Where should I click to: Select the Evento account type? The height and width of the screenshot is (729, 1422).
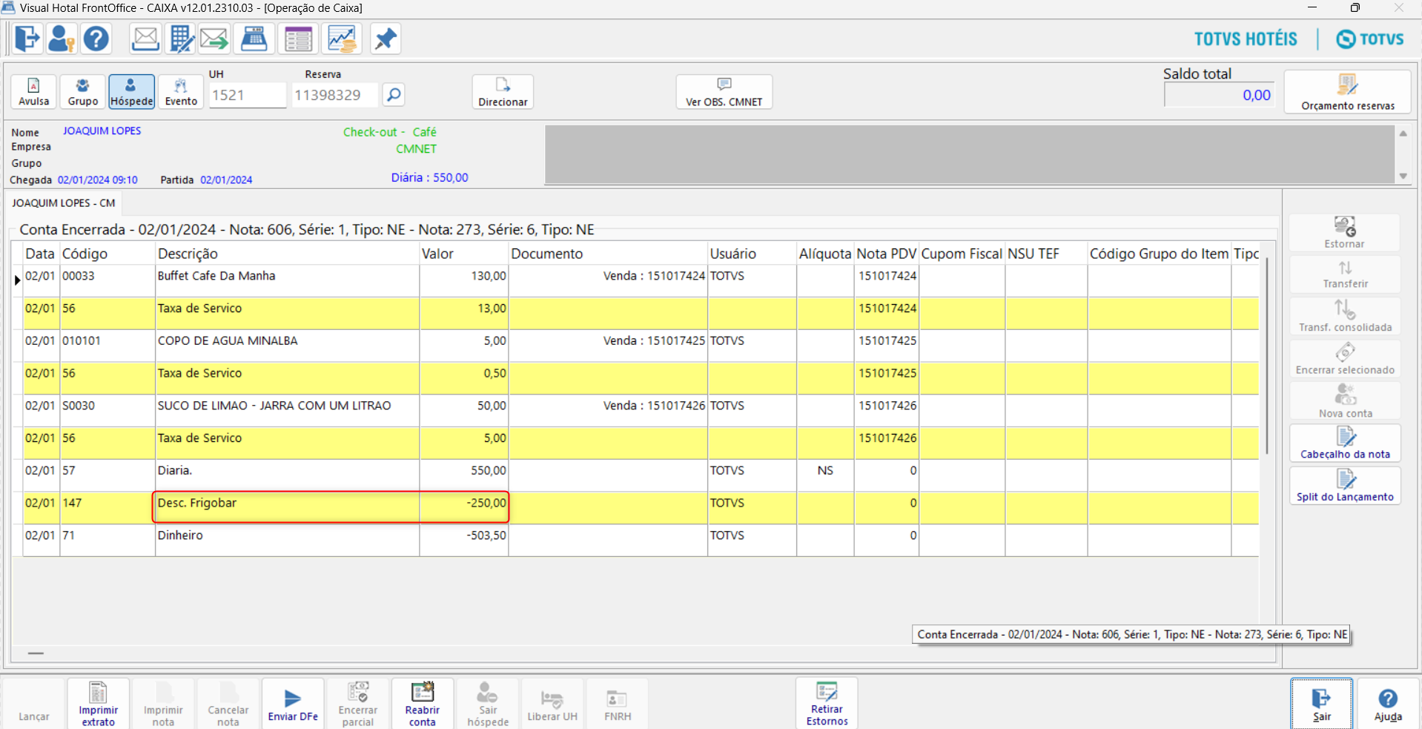click(181, 92)
